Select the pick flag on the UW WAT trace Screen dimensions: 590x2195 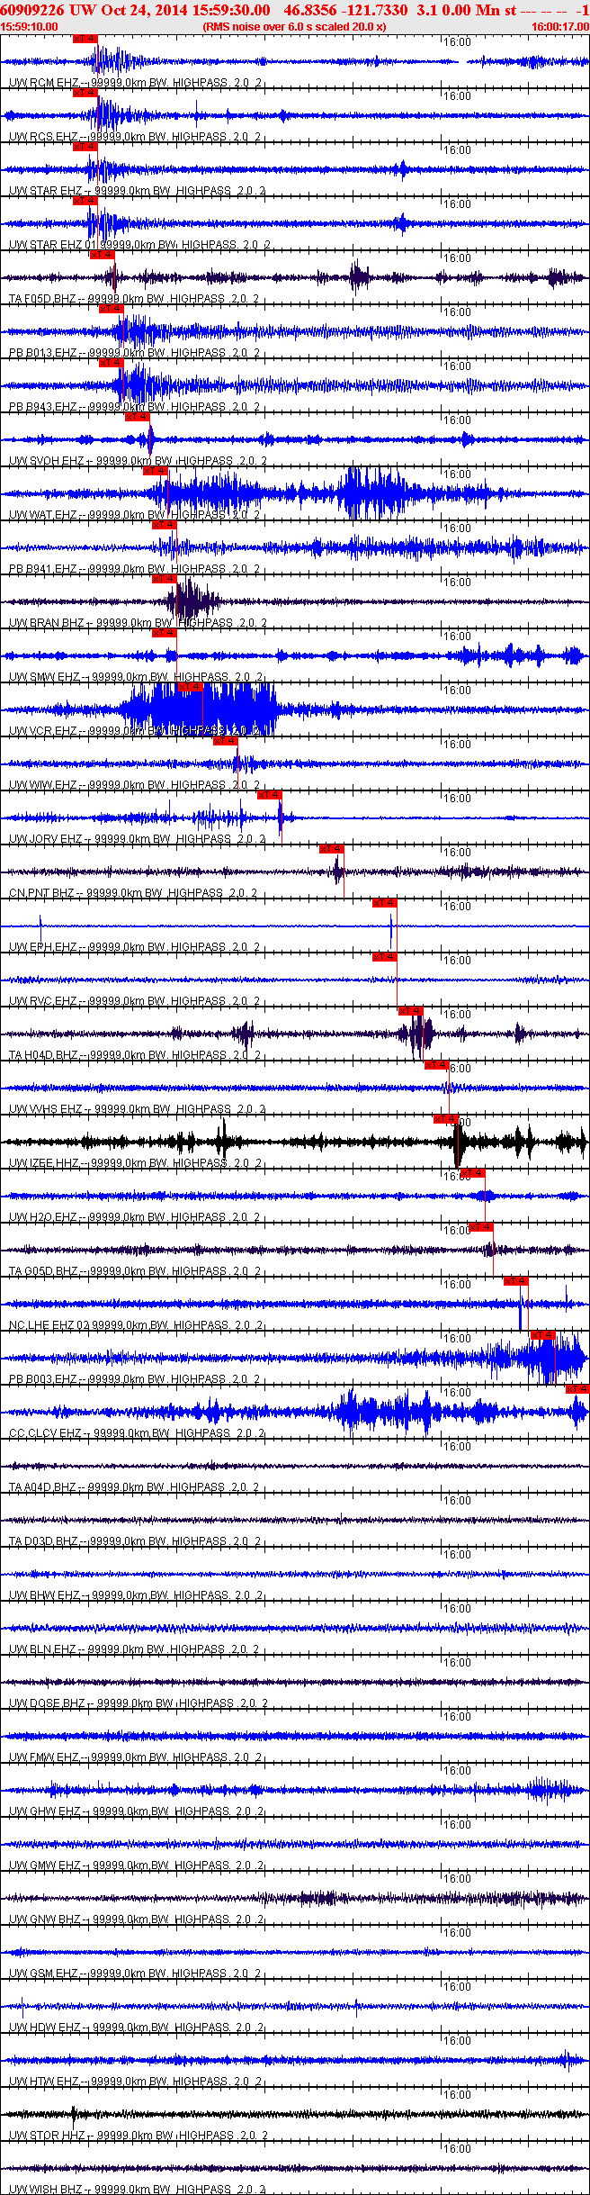(x=156, y=471)
